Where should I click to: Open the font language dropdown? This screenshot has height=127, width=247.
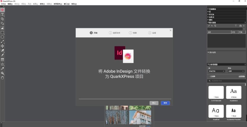(236, 71)
